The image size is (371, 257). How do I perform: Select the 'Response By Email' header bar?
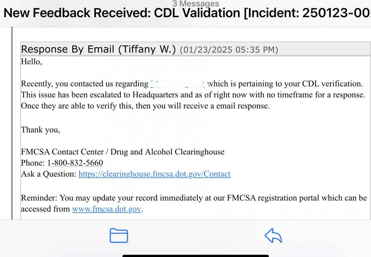click(x=195, y=49)
